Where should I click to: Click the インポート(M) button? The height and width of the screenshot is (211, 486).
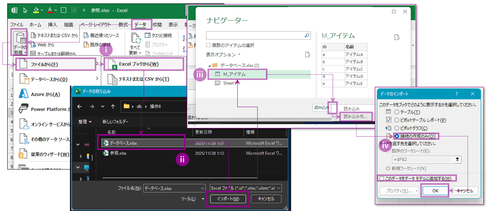tap(228, 199)
